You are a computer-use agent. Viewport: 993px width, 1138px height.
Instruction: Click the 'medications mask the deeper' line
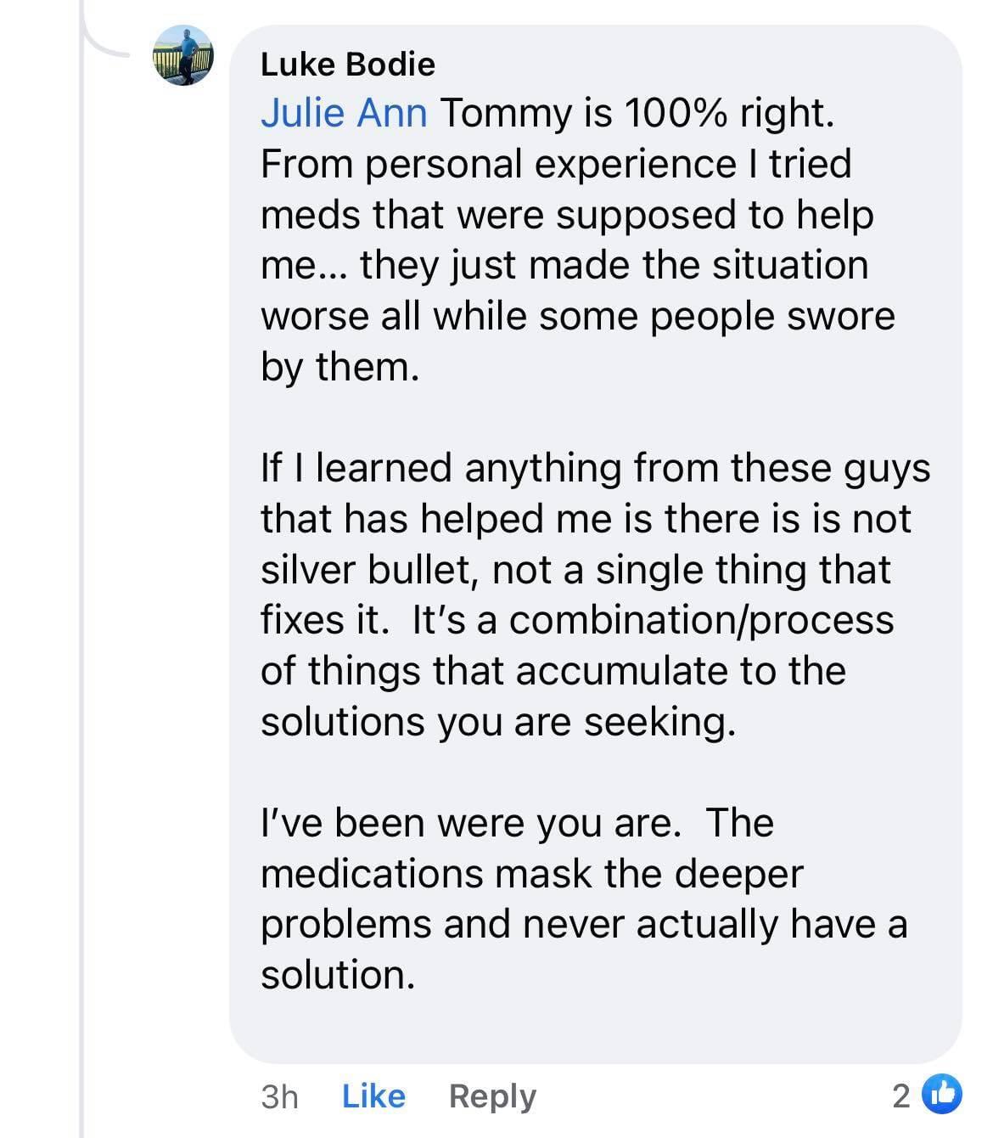click(x=531, y=874)
